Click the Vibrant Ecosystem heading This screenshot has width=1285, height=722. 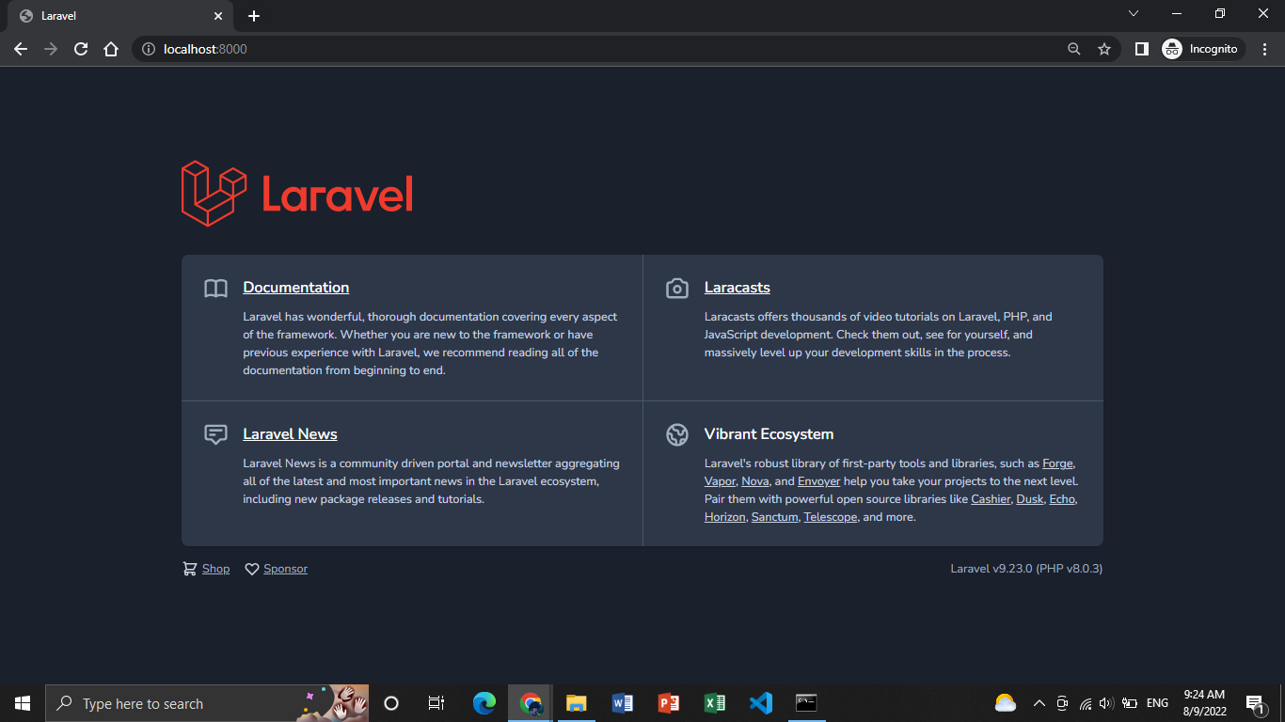tap(769, 434)
